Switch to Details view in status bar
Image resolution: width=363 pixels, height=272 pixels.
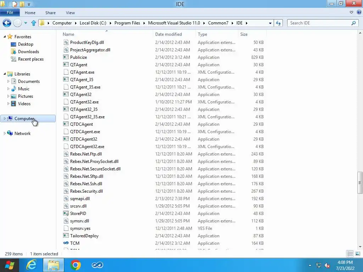click(x=350, y=254)
